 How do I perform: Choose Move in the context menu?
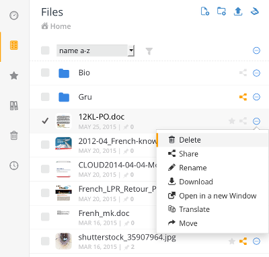[x=213, y=223]
